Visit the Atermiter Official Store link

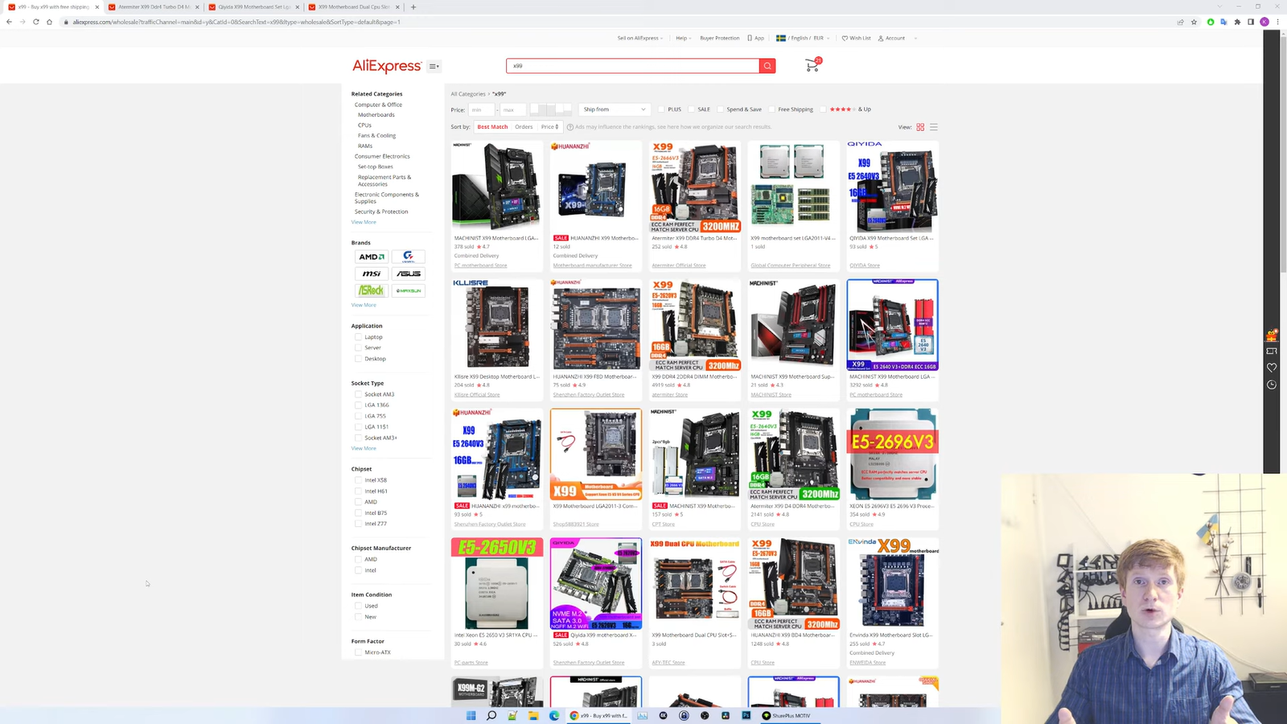(679, 265)
